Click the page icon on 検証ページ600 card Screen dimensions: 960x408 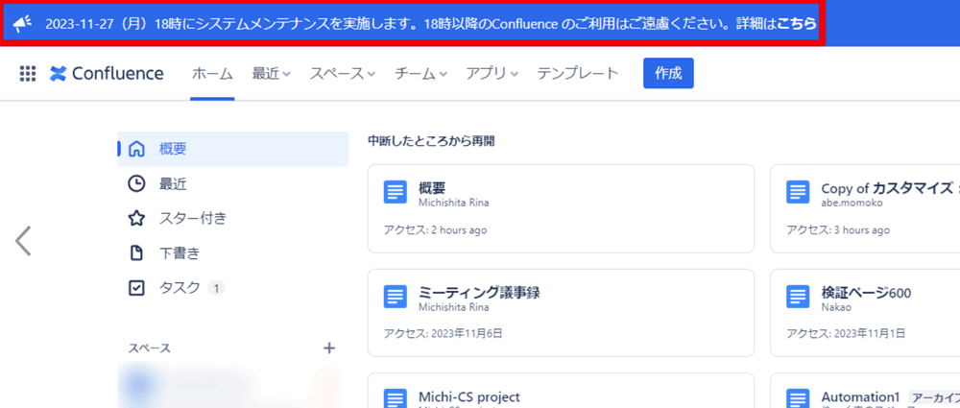pos(799,297)
